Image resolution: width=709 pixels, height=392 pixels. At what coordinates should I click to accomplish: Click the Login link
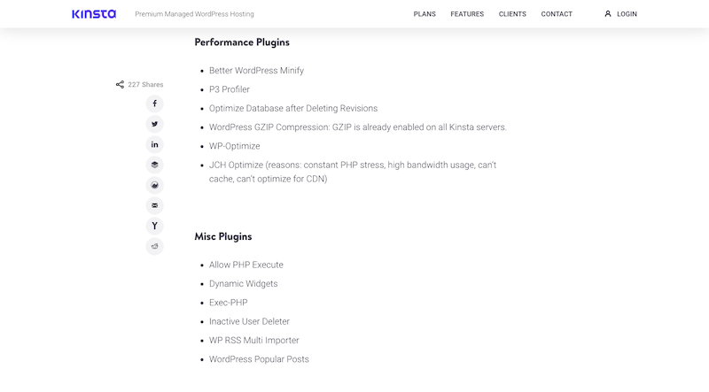[x=627, y=14]
